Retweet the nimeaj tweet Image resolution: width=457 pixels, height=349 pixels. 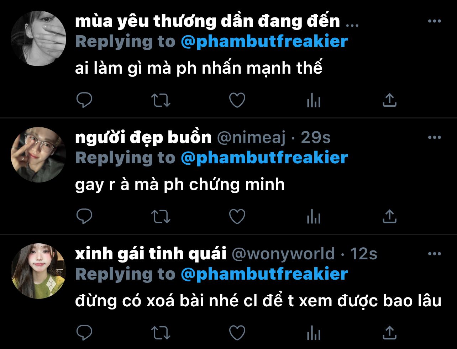[161, 216]
